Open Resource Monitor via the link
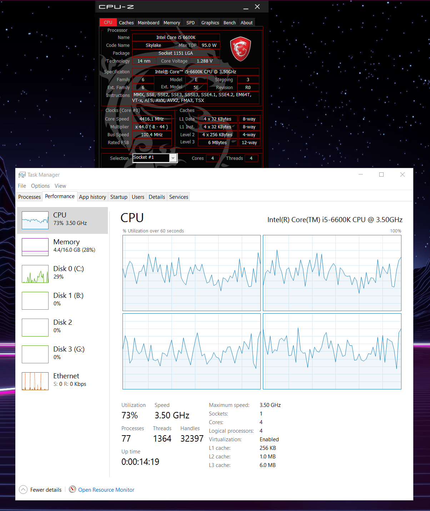This screenshot has height=511, width=430. [106, 489]
